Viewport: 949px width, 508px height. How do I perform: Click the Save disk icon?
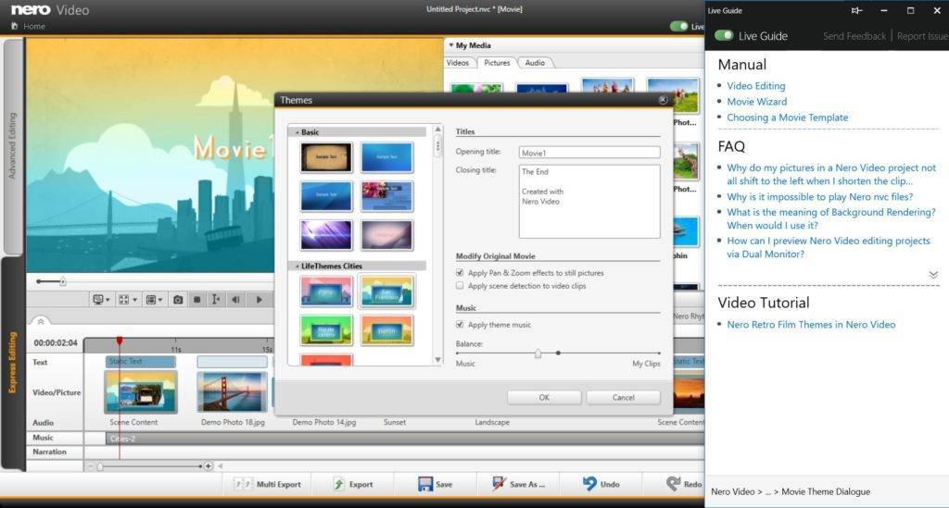(x=424, y=484)
